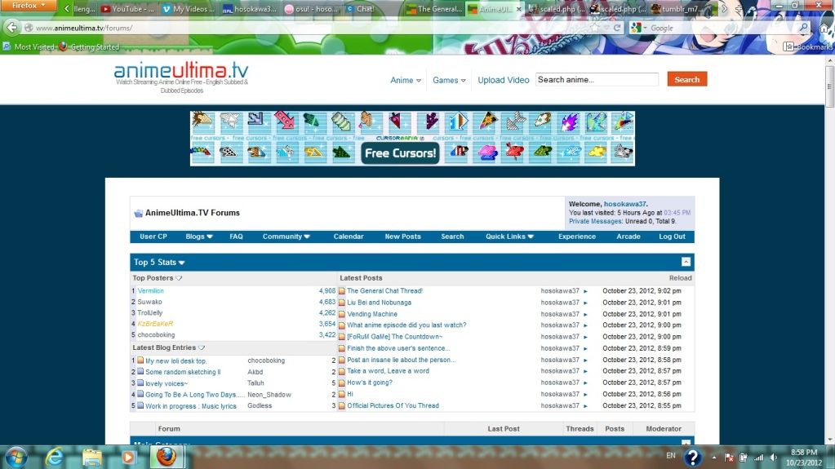Open the Community dropdown in forum navbar

[286, 237]
